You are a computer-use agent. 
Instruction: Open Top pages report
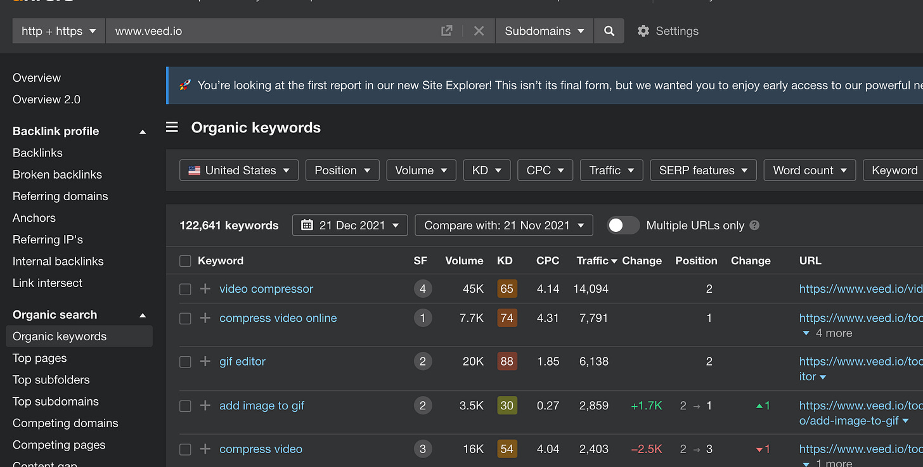(x=39, y=358)
